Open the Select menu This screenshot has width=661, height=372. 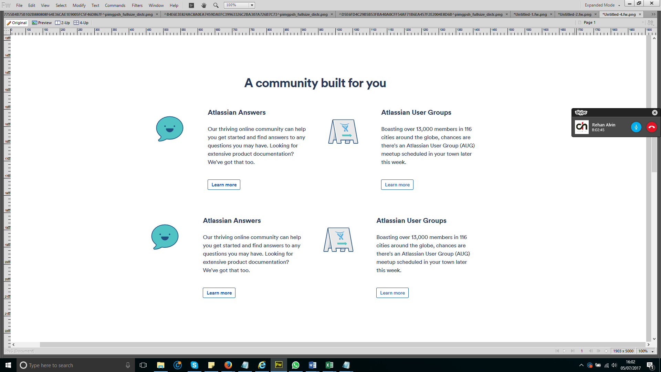[x=61, y=5]
